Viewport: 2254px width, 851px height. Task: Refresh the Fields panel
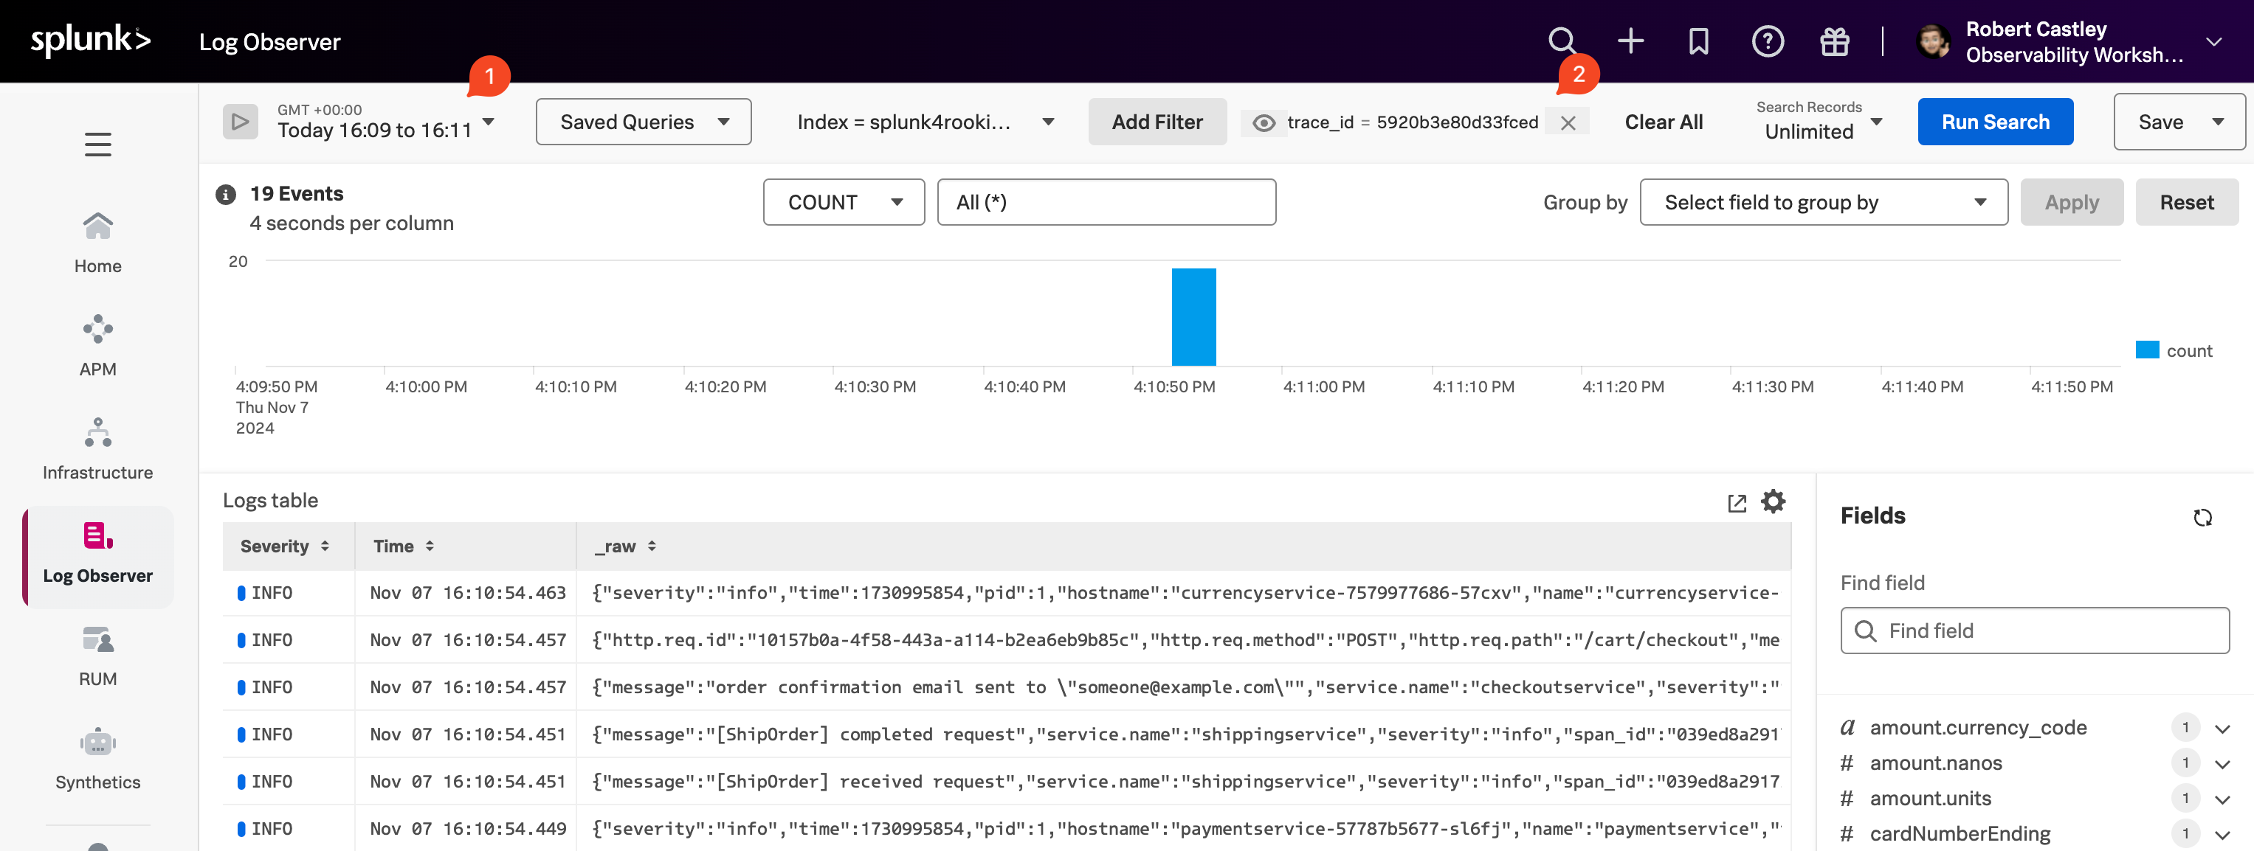tap(2202, 517)
